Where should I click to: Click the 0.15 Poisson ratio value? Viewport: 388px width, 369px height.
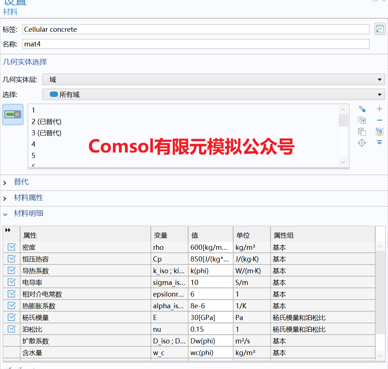pyautogui.click(x=210, y=329)
